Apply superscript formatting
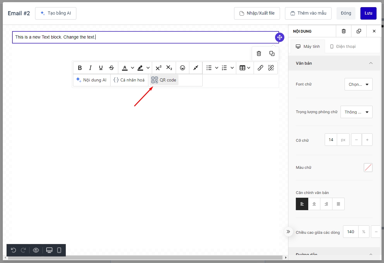384x263 pixels. [x=159, y=68]
